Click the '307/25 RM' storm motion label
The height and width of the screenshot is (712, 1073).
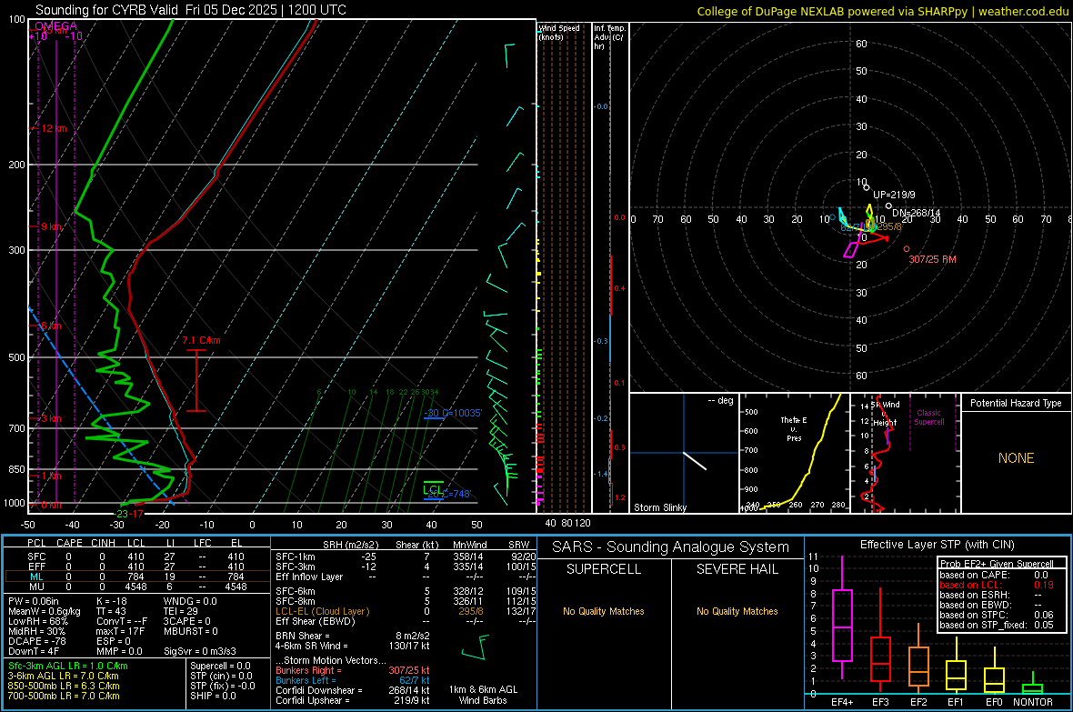pos(932,259)
